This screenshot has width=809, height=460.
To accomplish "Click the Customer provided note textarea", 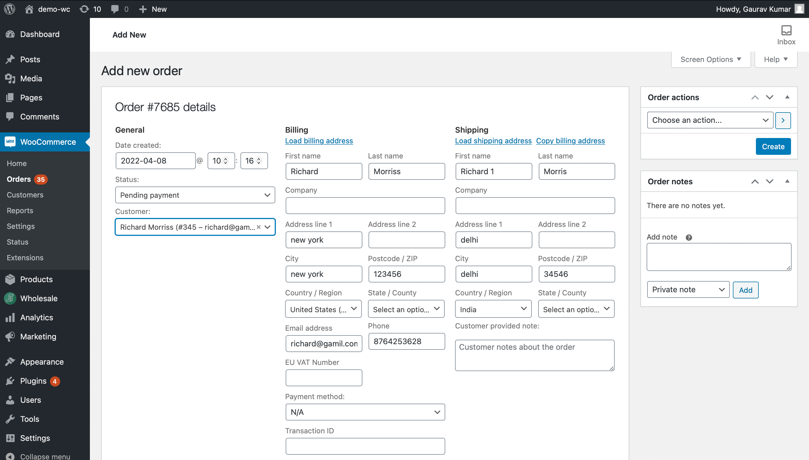I will [534, 355].
